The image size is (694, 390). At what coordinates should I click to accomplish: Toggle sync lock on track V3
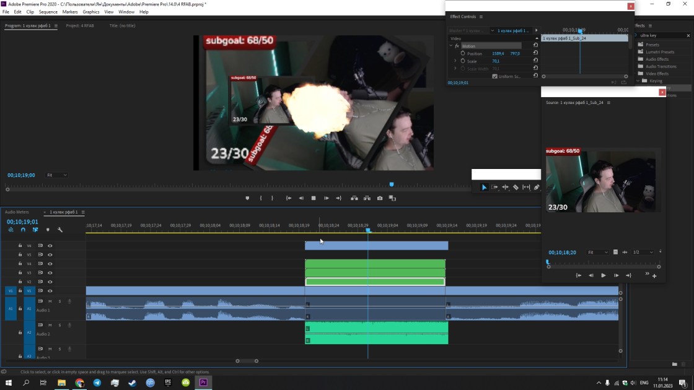[x=40, y=273]
